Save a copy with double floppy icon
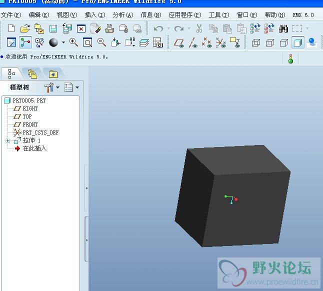 coord(67,28)
